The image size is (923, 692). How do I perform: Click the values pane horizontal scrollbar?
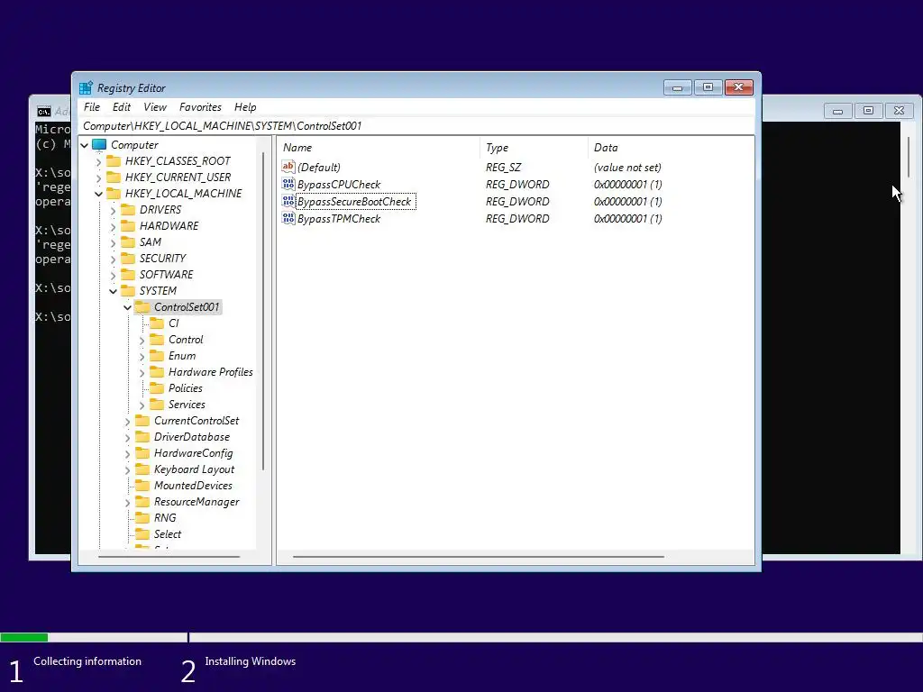[x=478, y=557]
